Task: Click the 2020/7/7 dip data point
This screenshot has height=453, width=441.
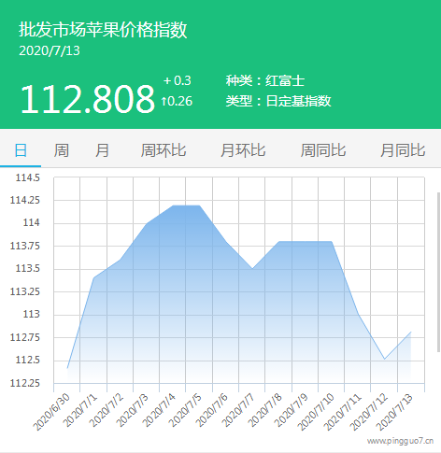Action: pos(252,269)
